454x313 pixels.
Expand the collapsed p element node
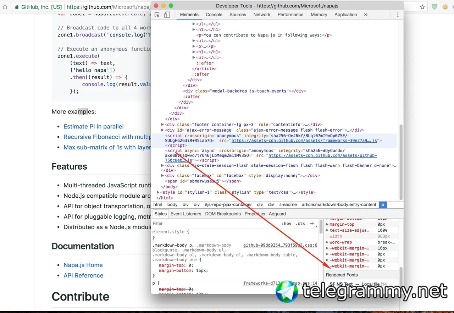(194, 46)
